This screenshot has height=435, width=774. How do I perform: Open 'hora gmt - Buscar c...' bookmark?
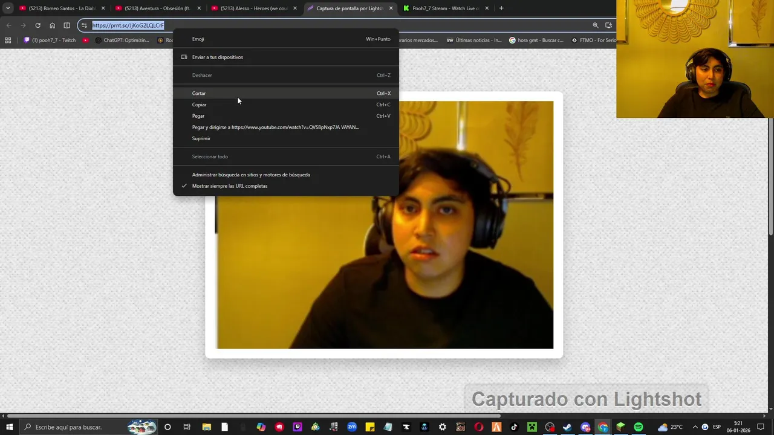[x=536, y=40]
